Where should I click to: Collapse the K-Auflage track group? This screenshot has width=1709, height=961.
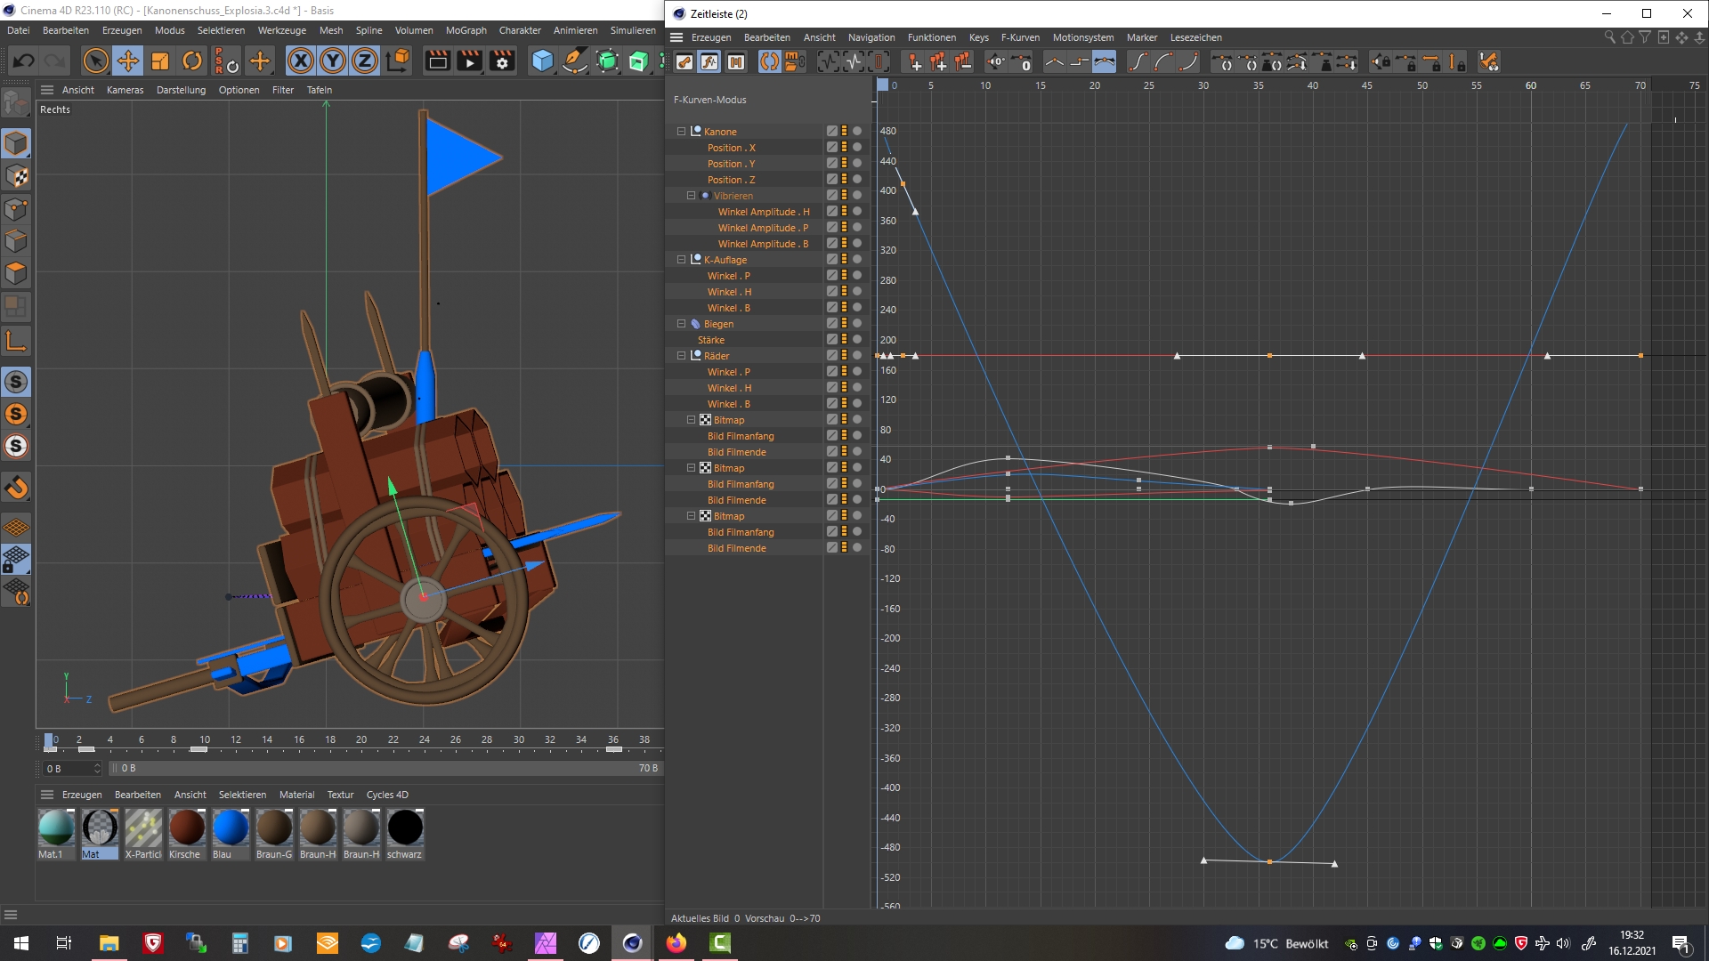pyautogui.click(x=681, y=260)
